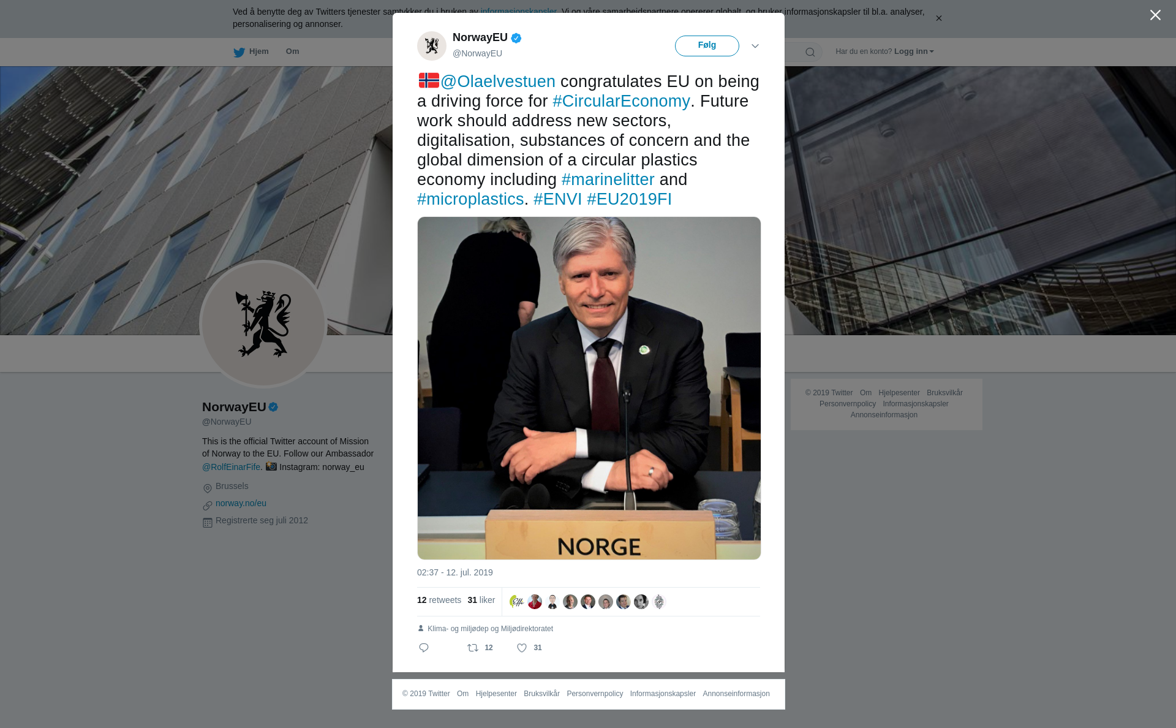The width and height of the screenshot is (1176, 728).
Task: Close the tweet overlay with the X
Action: [1155, 15]
